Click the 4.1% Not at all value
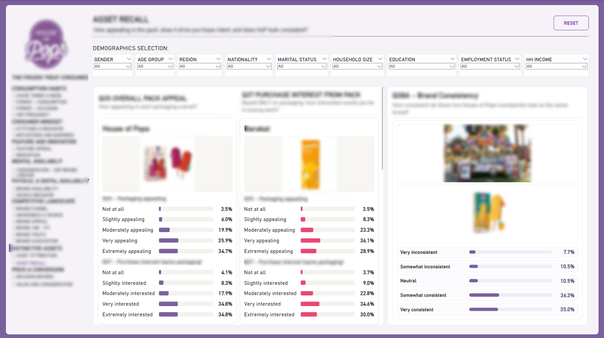The image size is (604, 338). [226, 273]
